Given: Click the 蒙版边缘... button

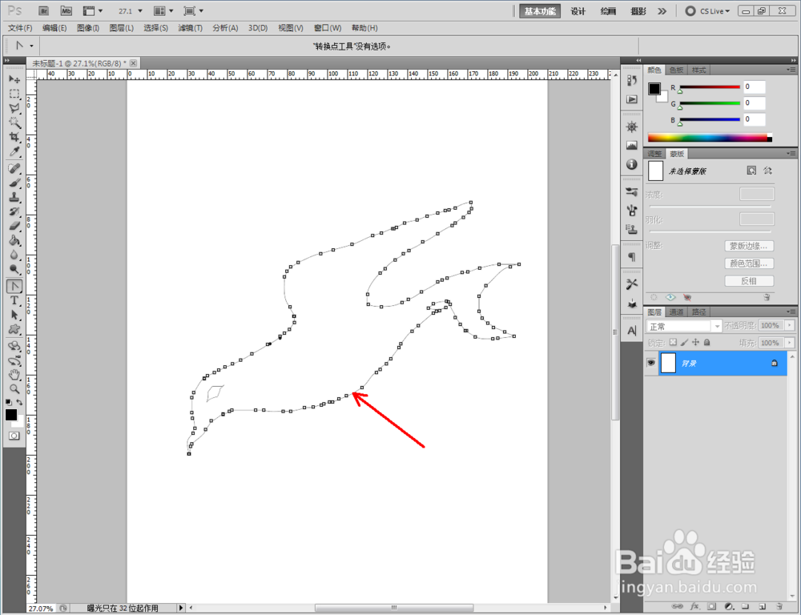Looking at the screenshot, I should click(x=749, y=246).
